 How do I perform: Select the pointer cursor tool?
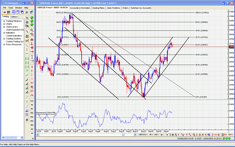pos(27,32)
